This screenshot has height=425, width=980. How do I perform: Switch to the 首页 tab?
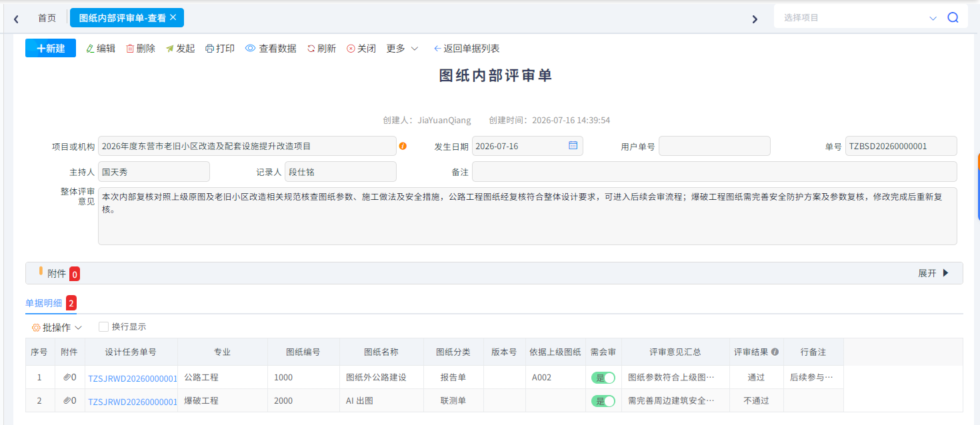[47, 18]
